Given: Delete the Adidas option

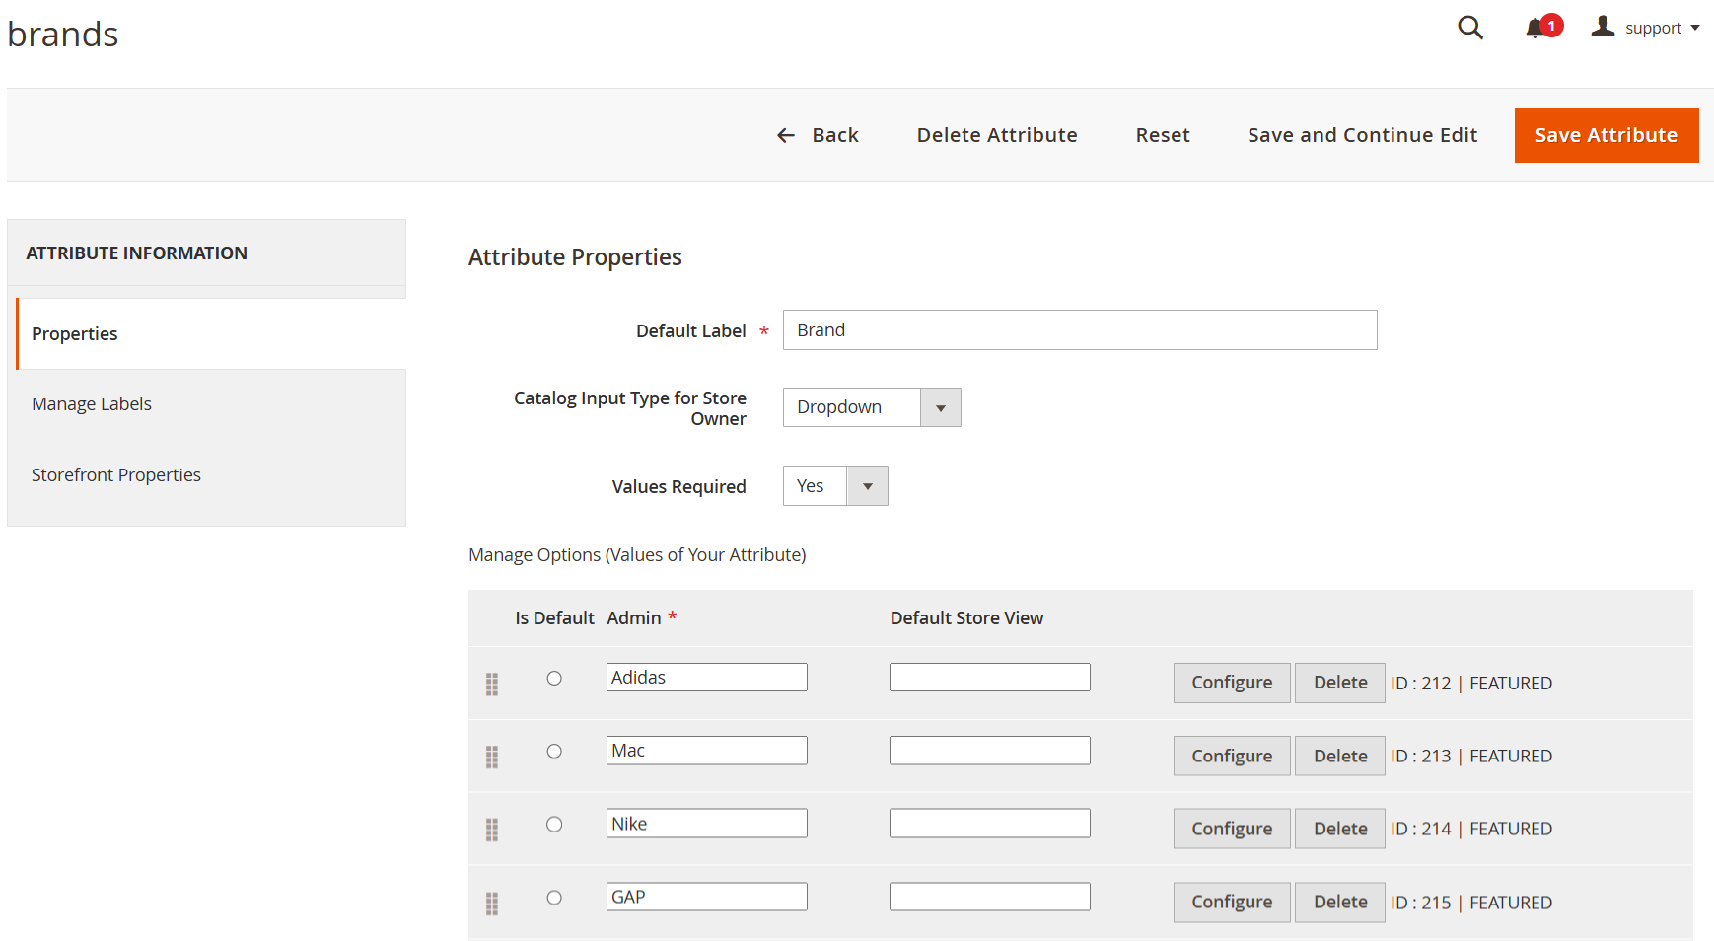Looking at the screenshot, I should click(x=1340, y=683).
